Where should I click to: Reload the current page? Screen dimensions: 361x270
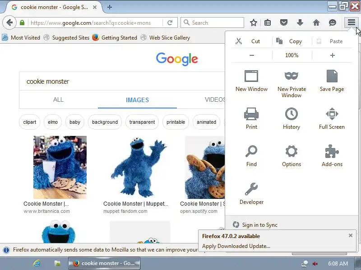(170, 23)
